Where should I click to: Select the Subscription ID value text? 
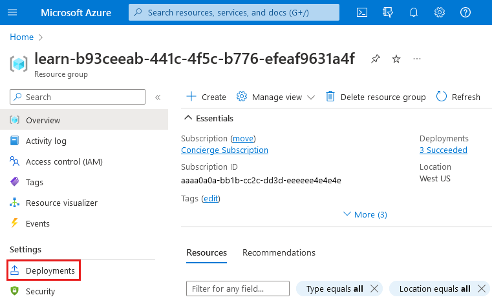(x=261, y=181)
